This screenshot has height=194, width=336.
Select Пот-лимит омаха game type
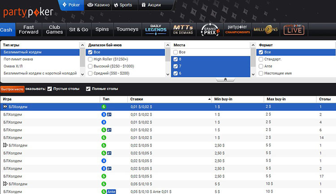40,59
